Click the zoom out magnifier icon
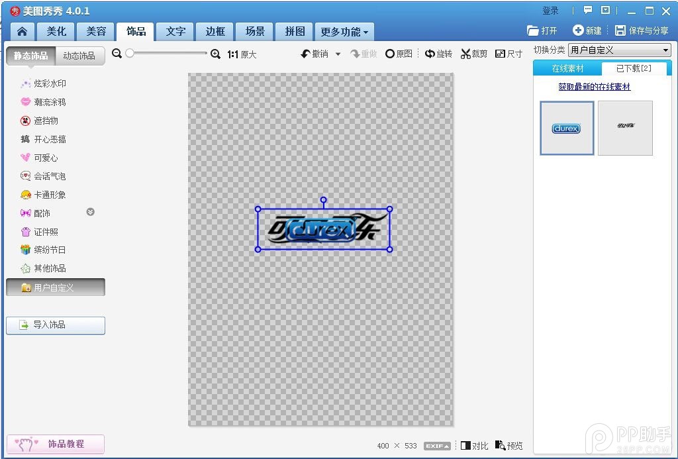The image size is (678, 459). (117, 54)
